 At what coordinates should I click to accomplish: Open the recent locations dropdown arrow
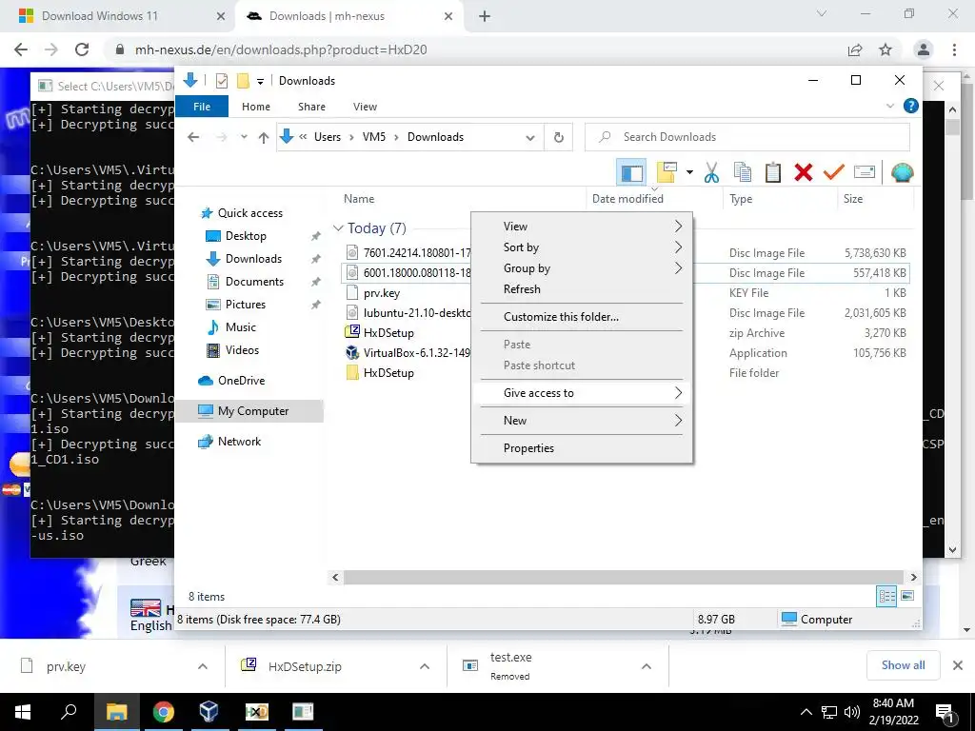(244, 137)
